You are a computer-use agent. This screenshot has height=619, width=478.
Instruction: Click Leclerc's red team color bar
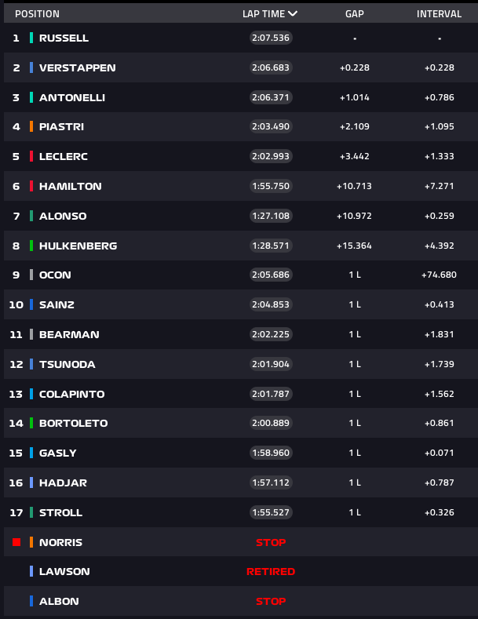tap(31, 156)
